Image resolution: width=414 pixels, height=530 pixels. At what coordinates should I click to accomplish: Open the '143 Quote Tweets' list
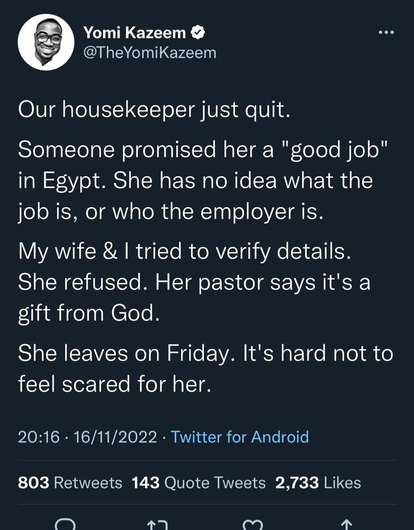195,482
